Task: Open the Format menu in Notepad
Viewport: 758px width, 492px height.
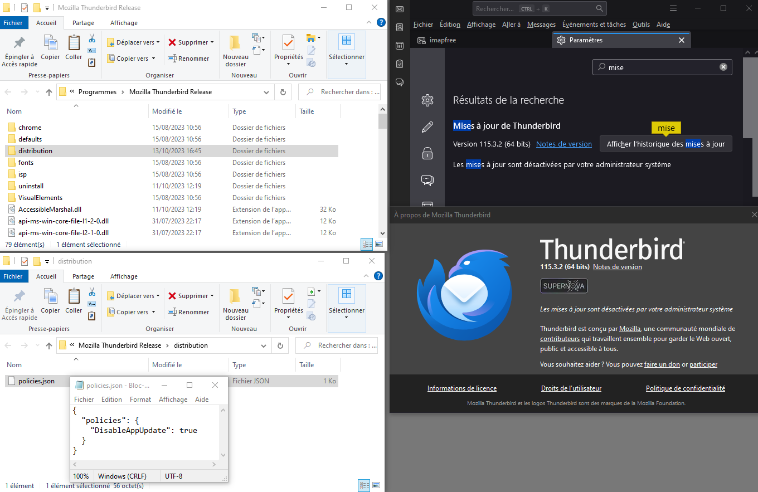Action: tap(140, 400)
